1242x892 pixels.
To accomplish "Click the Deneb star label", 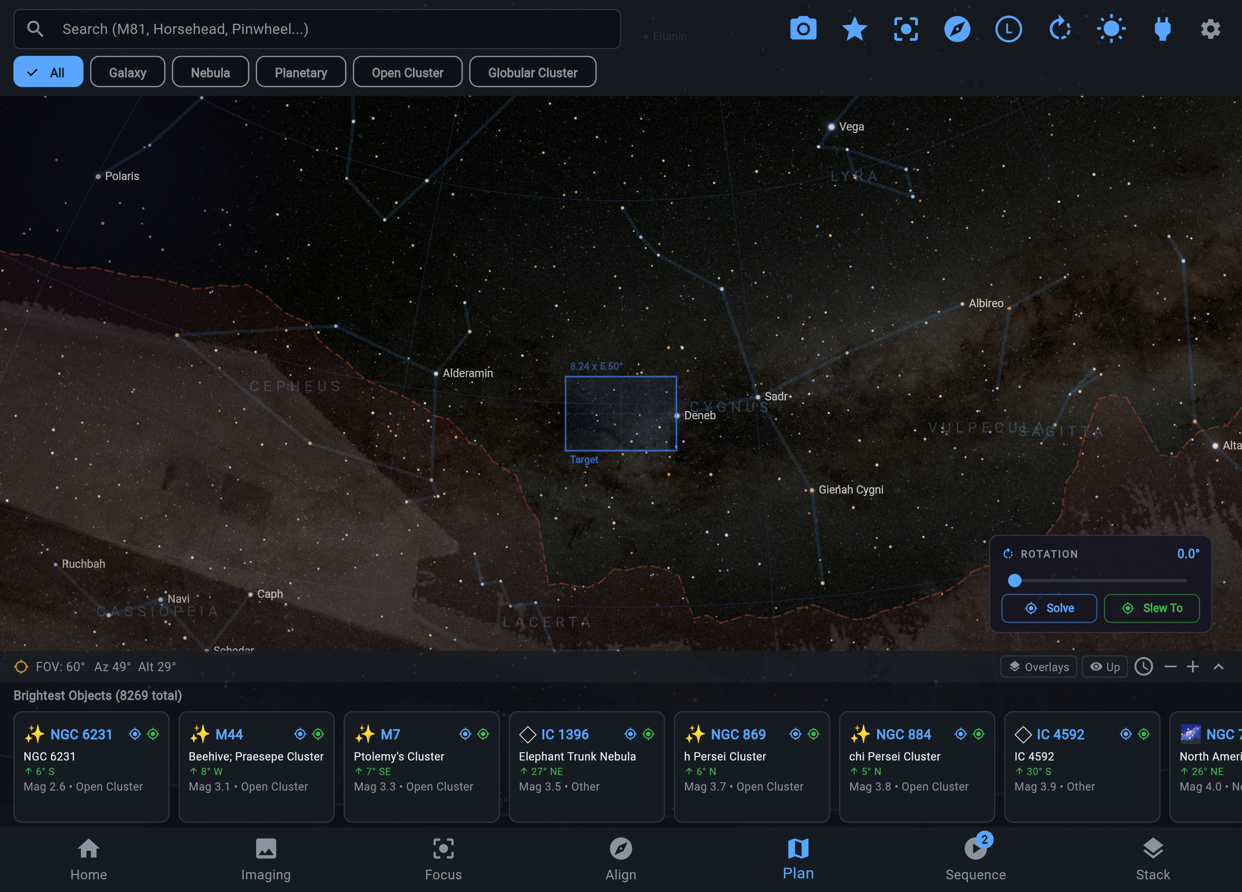I will (699, 415).
